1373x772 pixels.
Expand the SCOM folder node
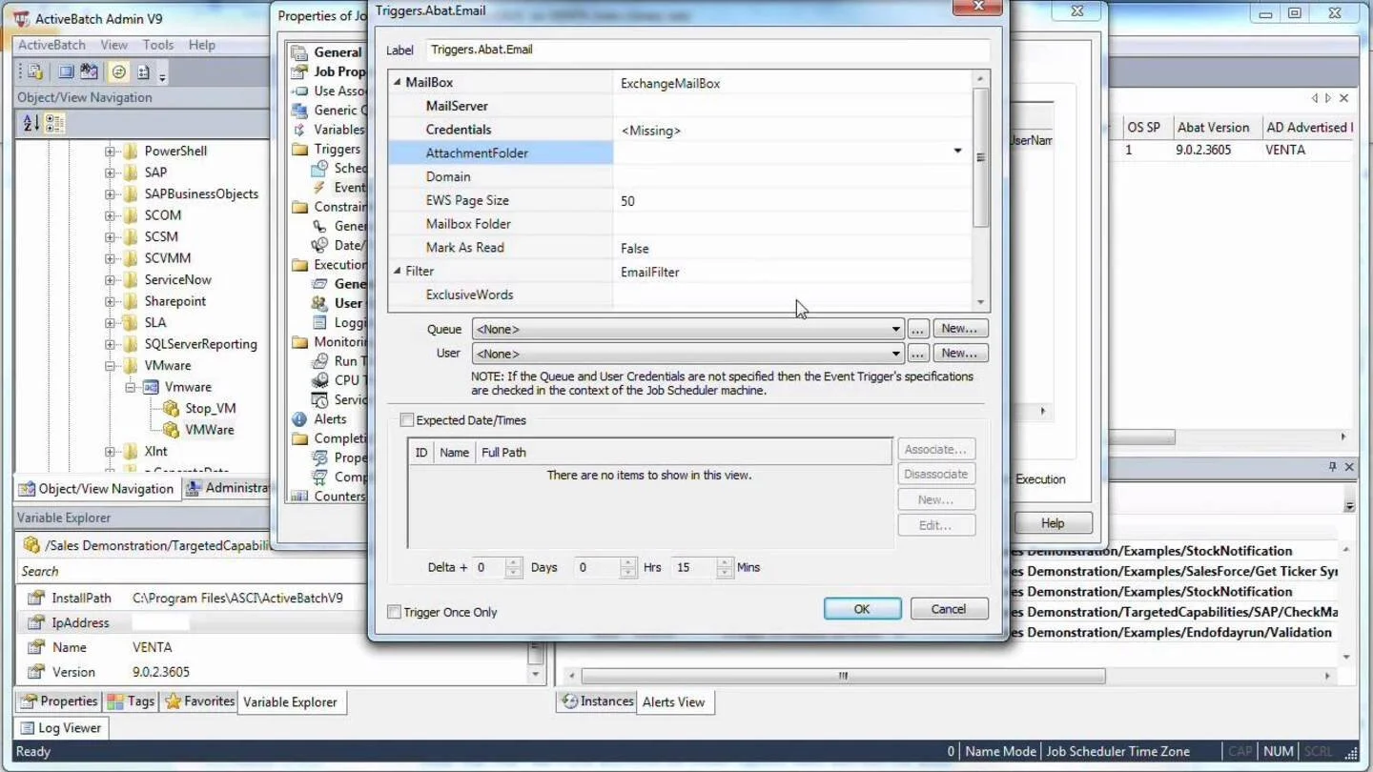(110, 215)
